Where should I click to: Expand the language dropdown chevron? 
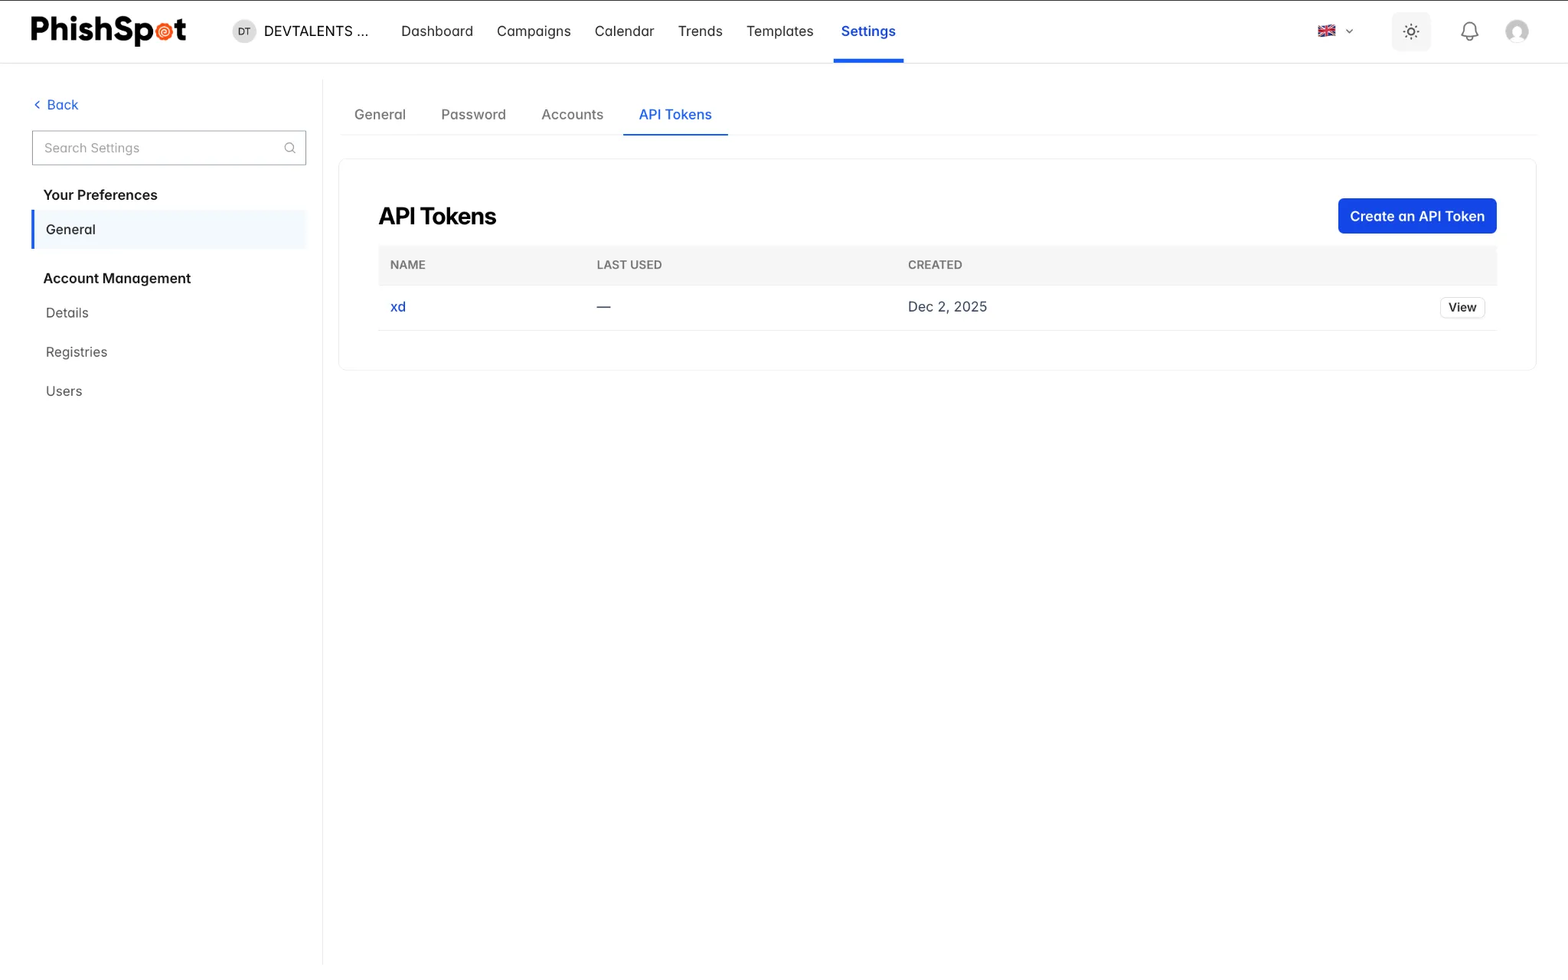tap(1350, 31)
